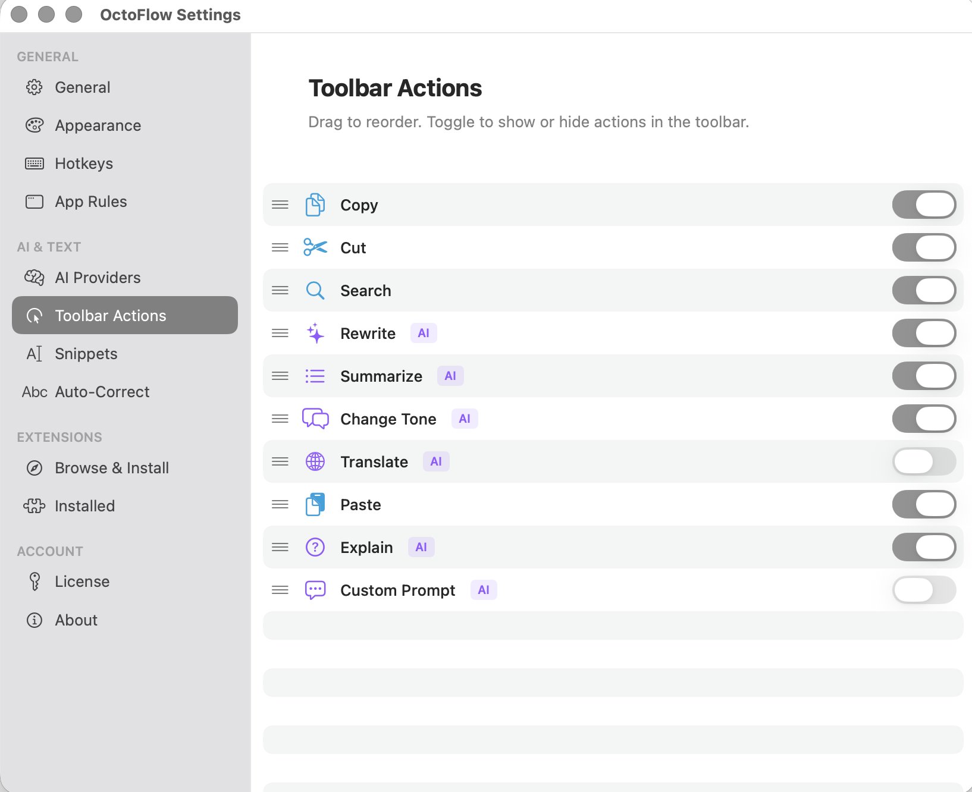Click the drag handle of the Copy row

click(280, 205)
